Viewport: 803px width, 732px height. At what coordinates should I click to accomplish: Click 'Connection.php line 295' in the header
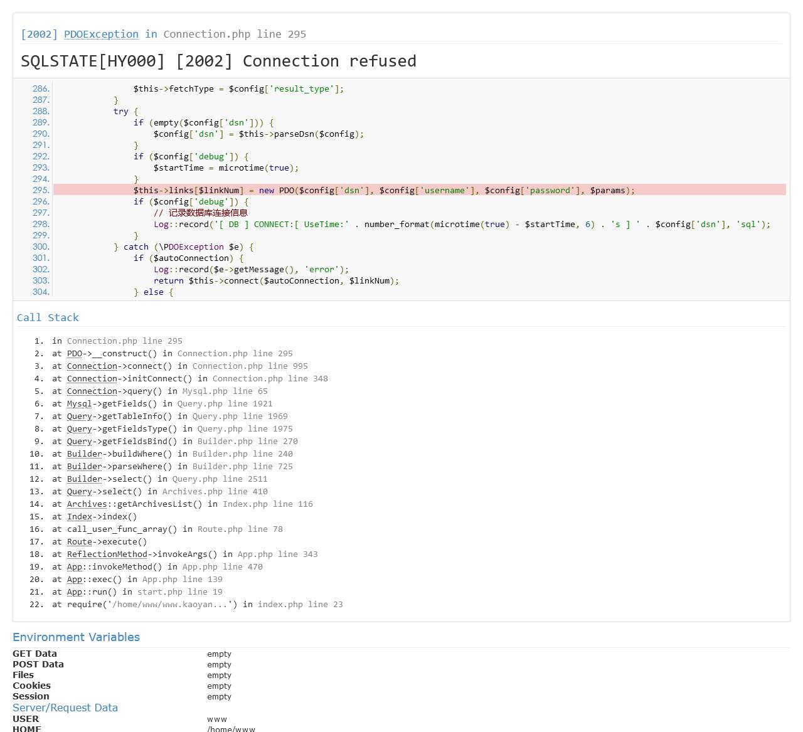click(235, 34)
